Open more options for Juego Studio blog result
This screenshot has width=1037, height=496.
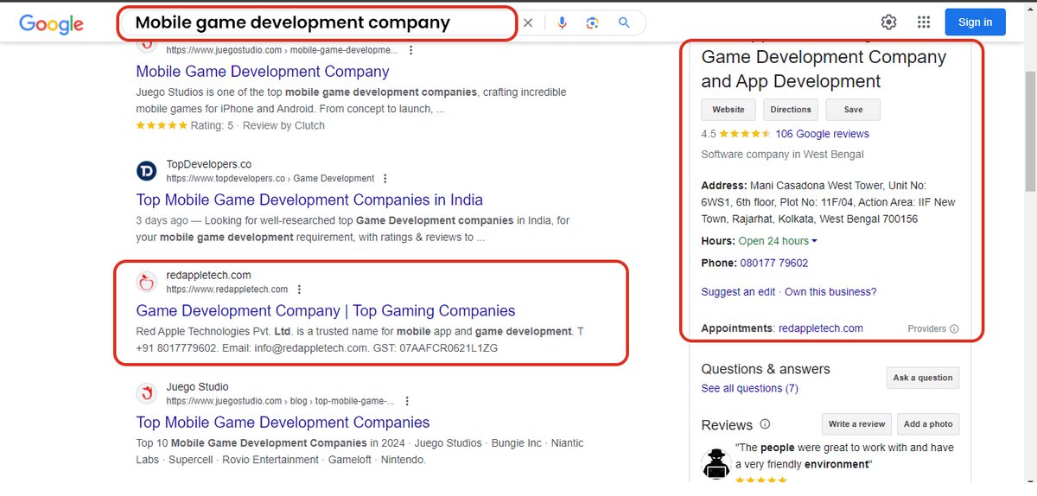407,401
